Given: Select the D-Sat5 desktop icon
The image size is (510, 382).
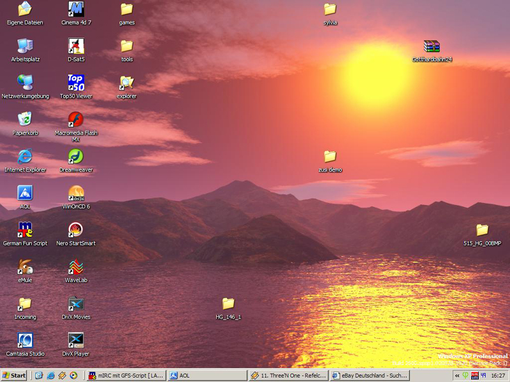Looking at the screenshot, I should click(76, 46).
